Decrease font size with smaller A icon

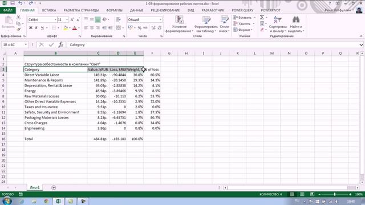click(x=78, y=20)
